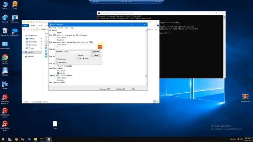Select the Down direction radio button
Screen dimensions: 253x142
pyautogui.click(x=83, y=58)
